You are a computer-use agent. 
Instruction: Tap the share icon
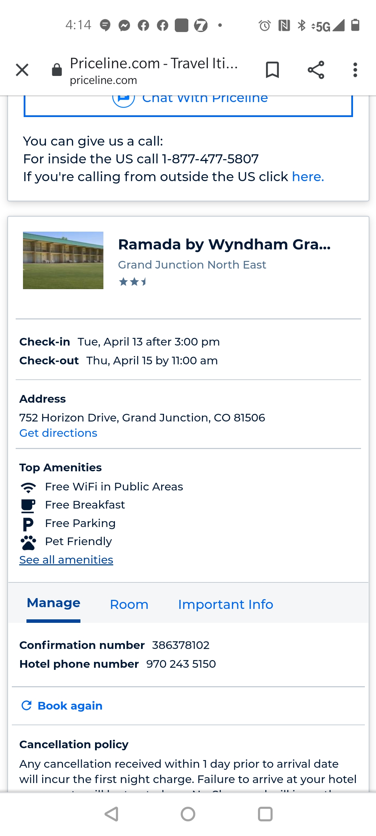click(316, 70)
